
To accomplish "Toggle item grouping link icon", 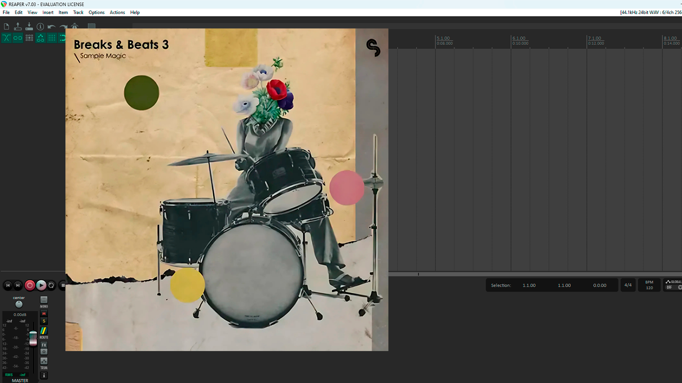I will 18,38.
